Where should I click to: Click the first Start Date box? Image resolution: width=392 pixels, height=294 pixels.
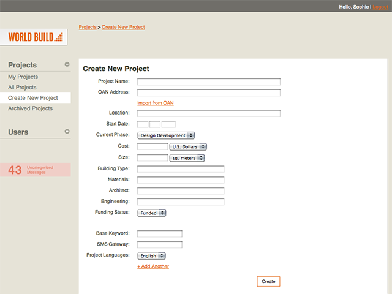(x=143, y=124)
